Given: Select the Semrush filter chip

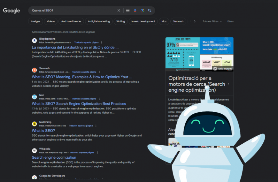Looking at the screenshot, I should coord(178,21).
